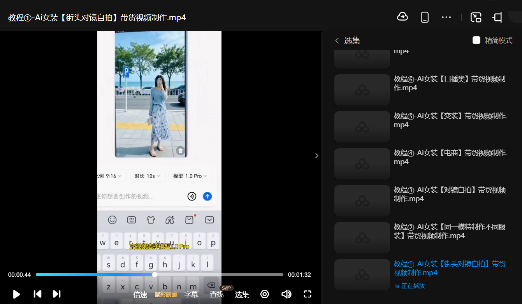Play the paused video
The image size is (522, 304).
16,294
